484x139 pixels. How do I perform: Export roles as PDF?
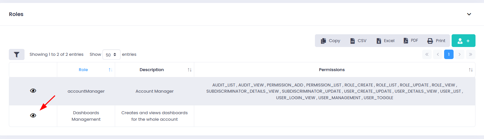[x=410, y=41]
